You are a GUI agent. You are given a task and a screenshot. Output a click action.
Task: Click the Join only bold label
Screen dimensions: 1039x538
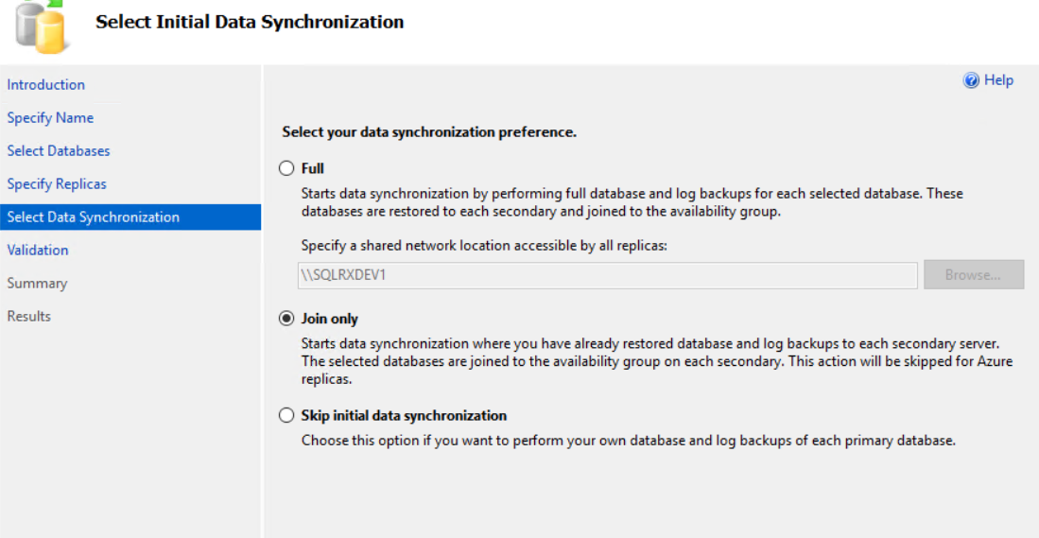coord(329,319)
